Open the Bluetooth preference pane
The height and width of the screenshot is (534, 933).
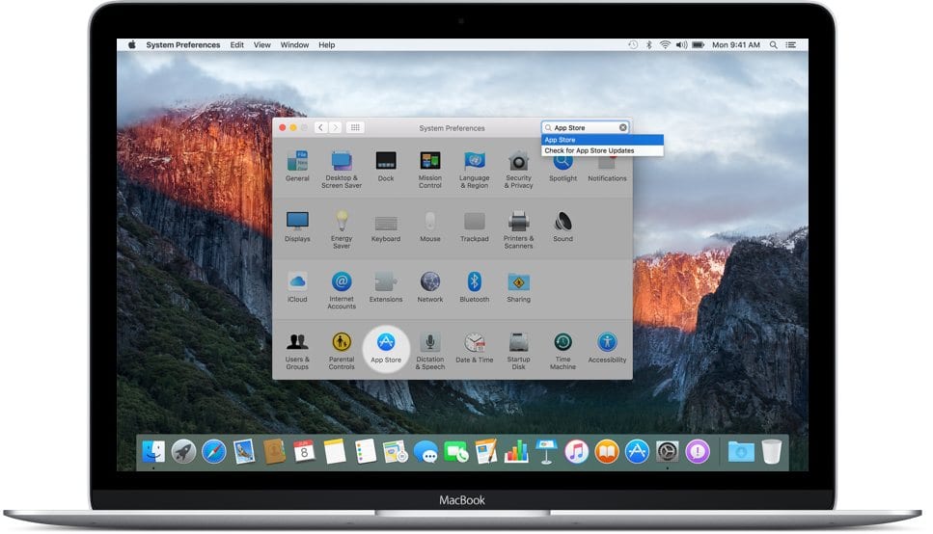[x=475, y=287]
